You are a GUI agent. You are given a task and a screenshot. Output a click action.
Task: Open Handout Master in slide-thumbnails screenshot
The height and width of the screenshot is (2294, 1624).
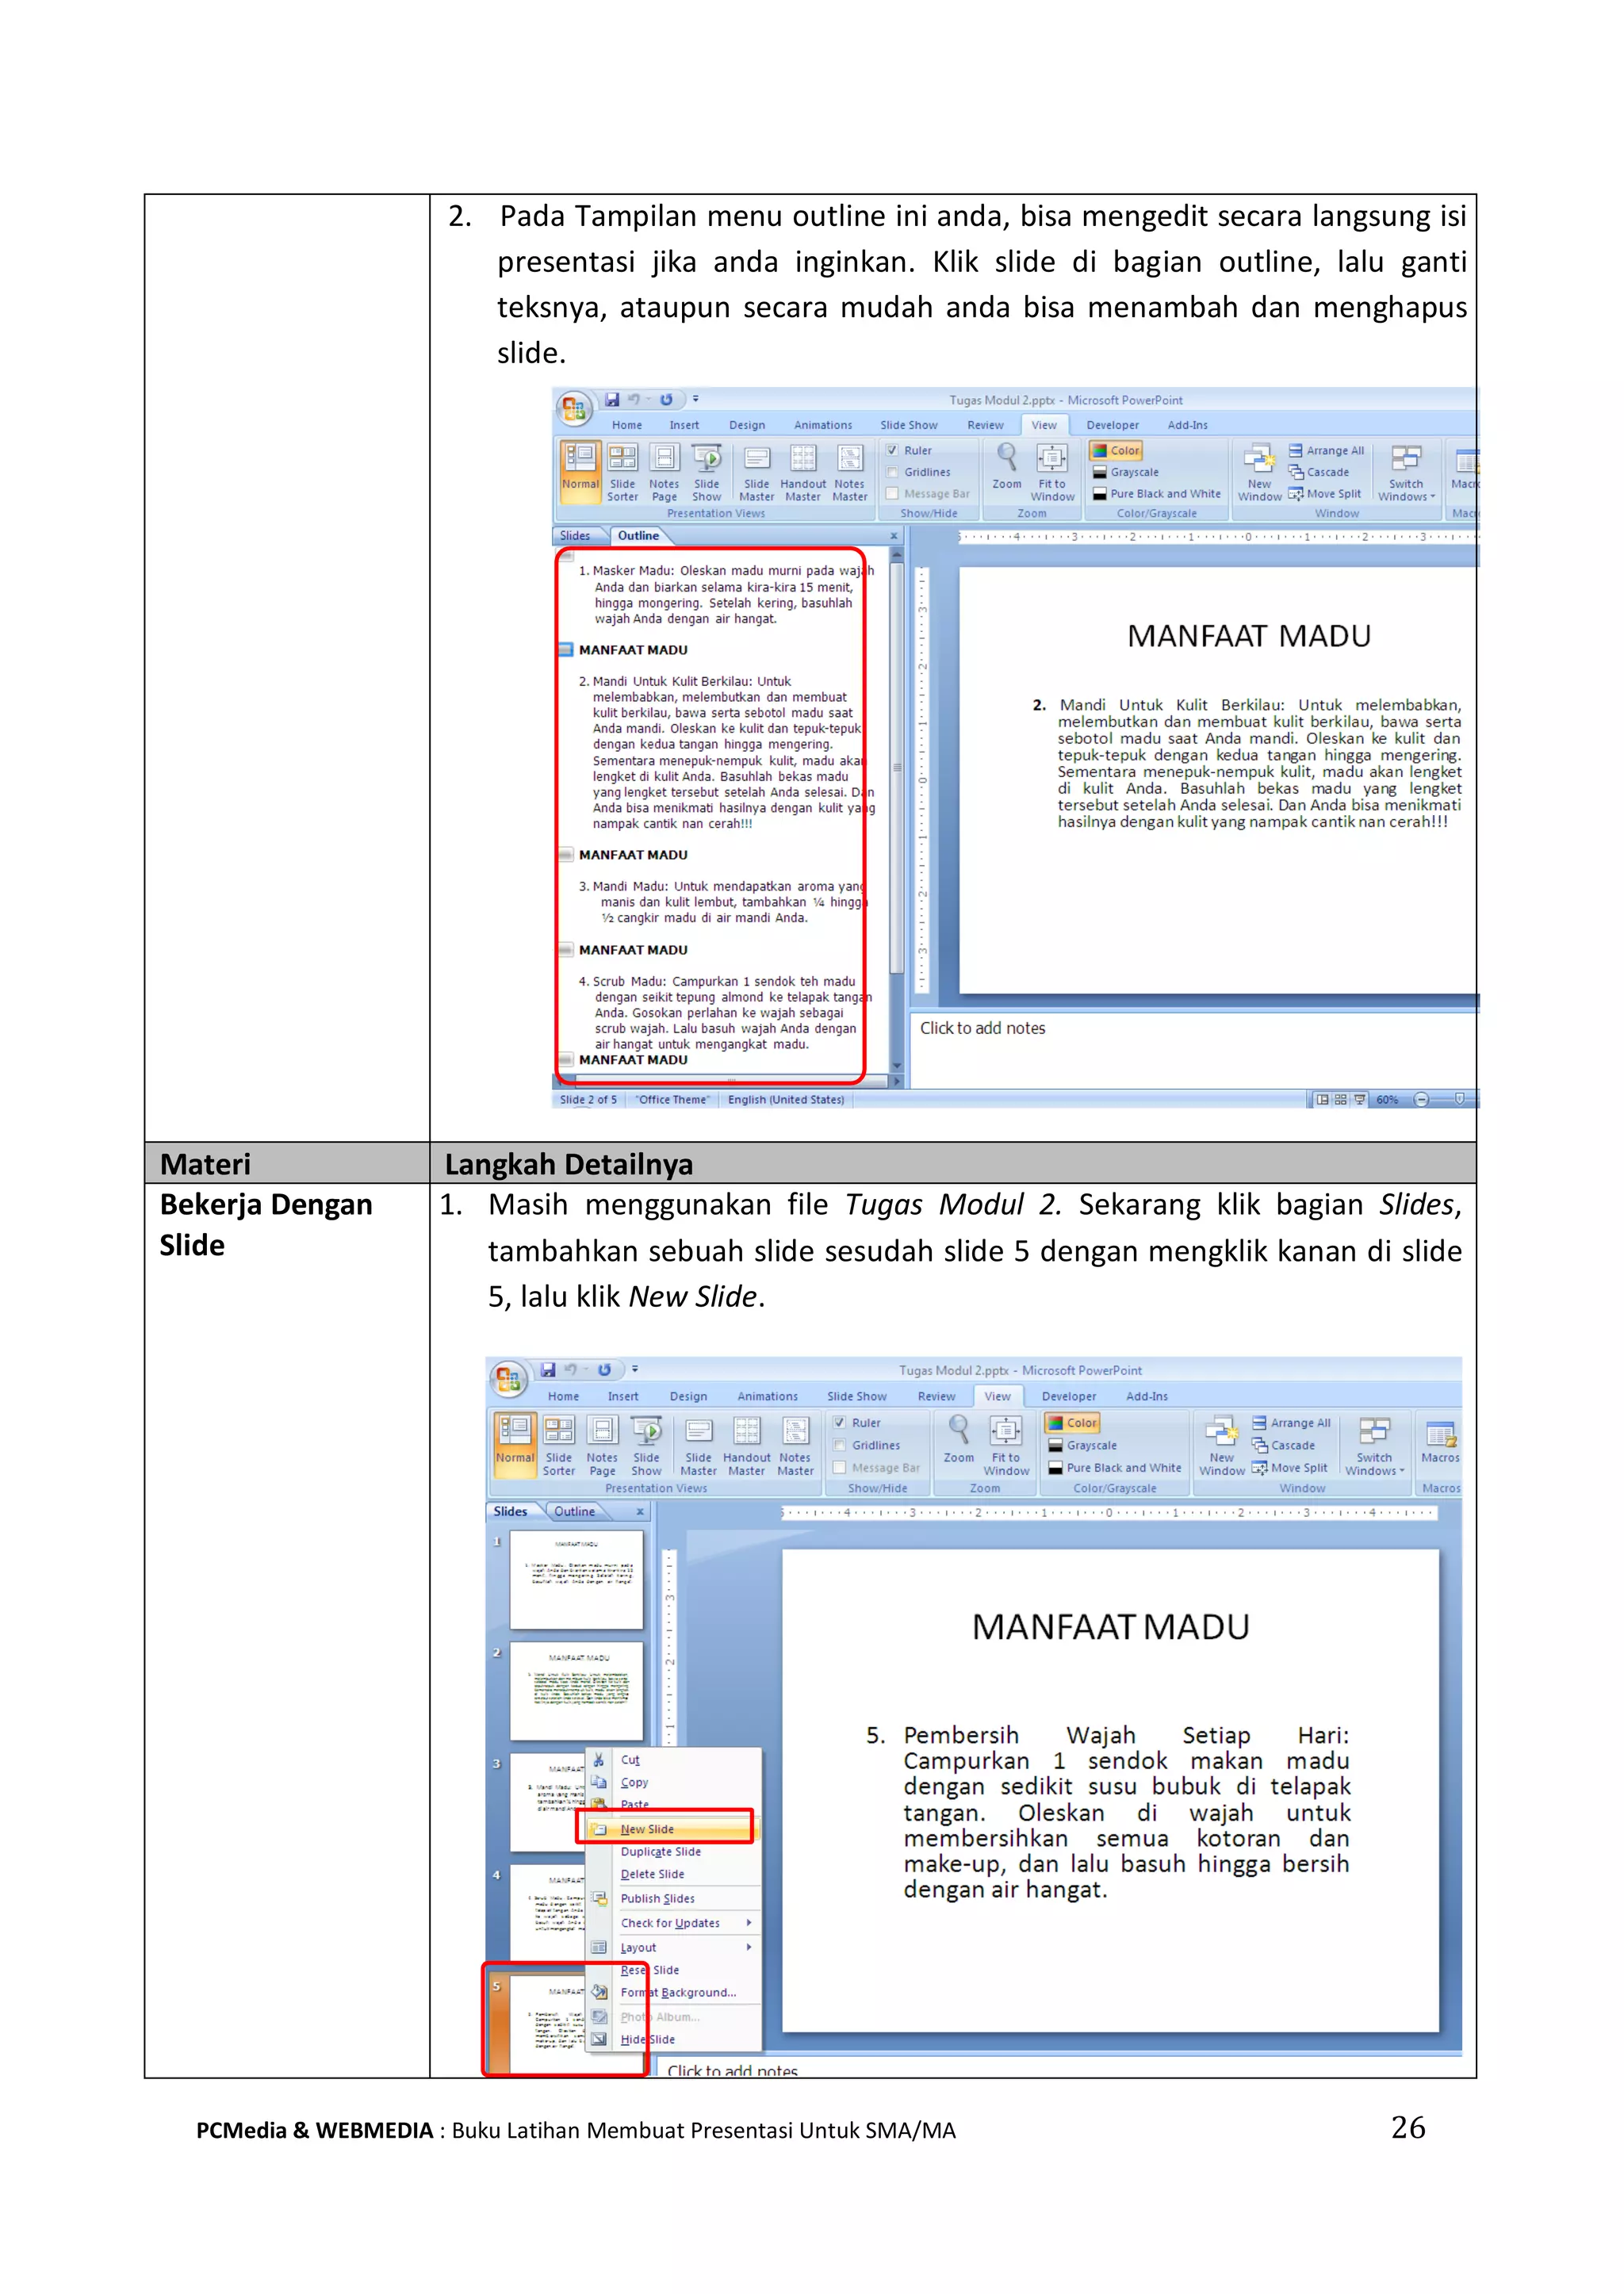[747, 1445]
